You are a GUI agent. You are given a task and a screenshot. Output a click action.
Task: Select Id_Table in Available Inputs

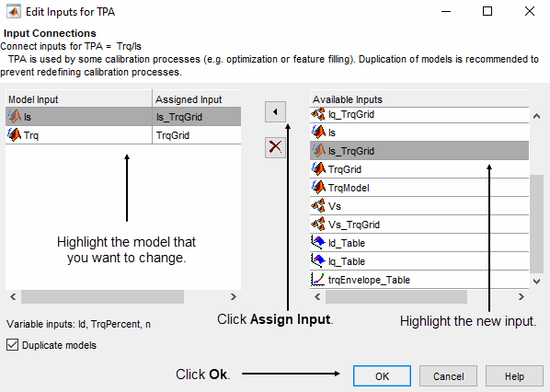pyautogui.click(x=419, y=243)
